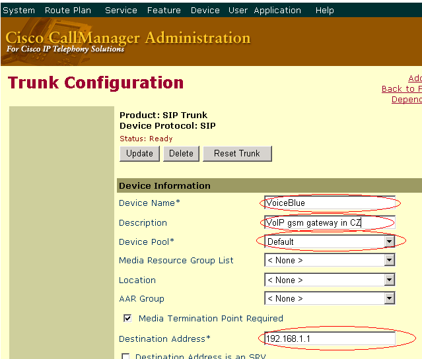Click the Destination Address input field

pos(330,339)
